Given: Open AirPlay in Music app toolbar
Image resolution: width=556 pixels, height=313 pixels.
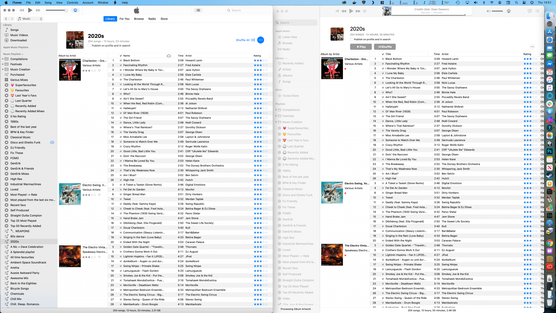Looking at the screenshot, I should point(509,11).
